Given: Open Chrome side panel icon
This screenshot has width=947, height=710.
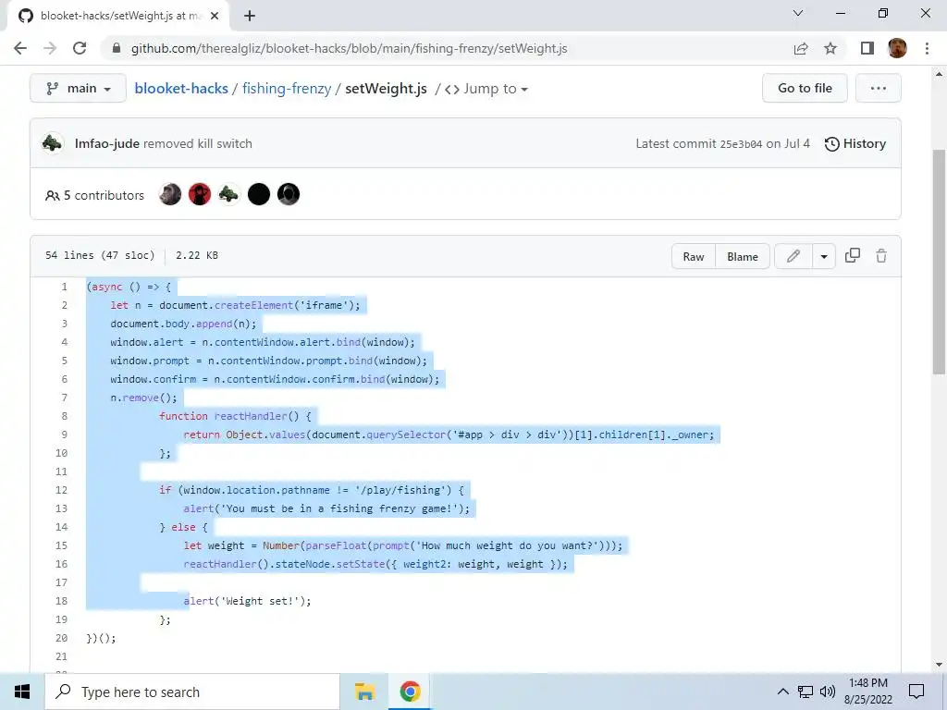Looking at the screenshot, I should [x=867, y=48].
